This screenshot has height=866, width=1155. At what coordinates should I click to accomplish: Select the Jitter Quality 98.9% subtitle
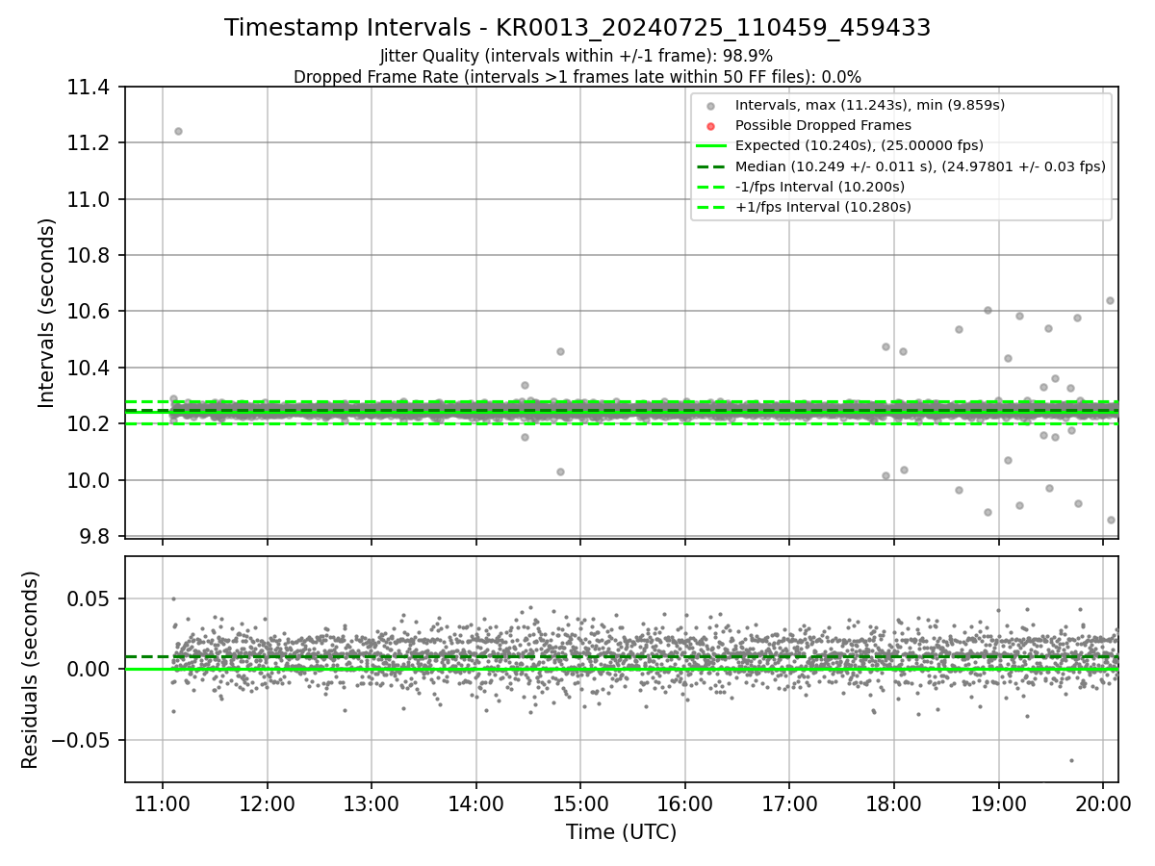(577, 56)
